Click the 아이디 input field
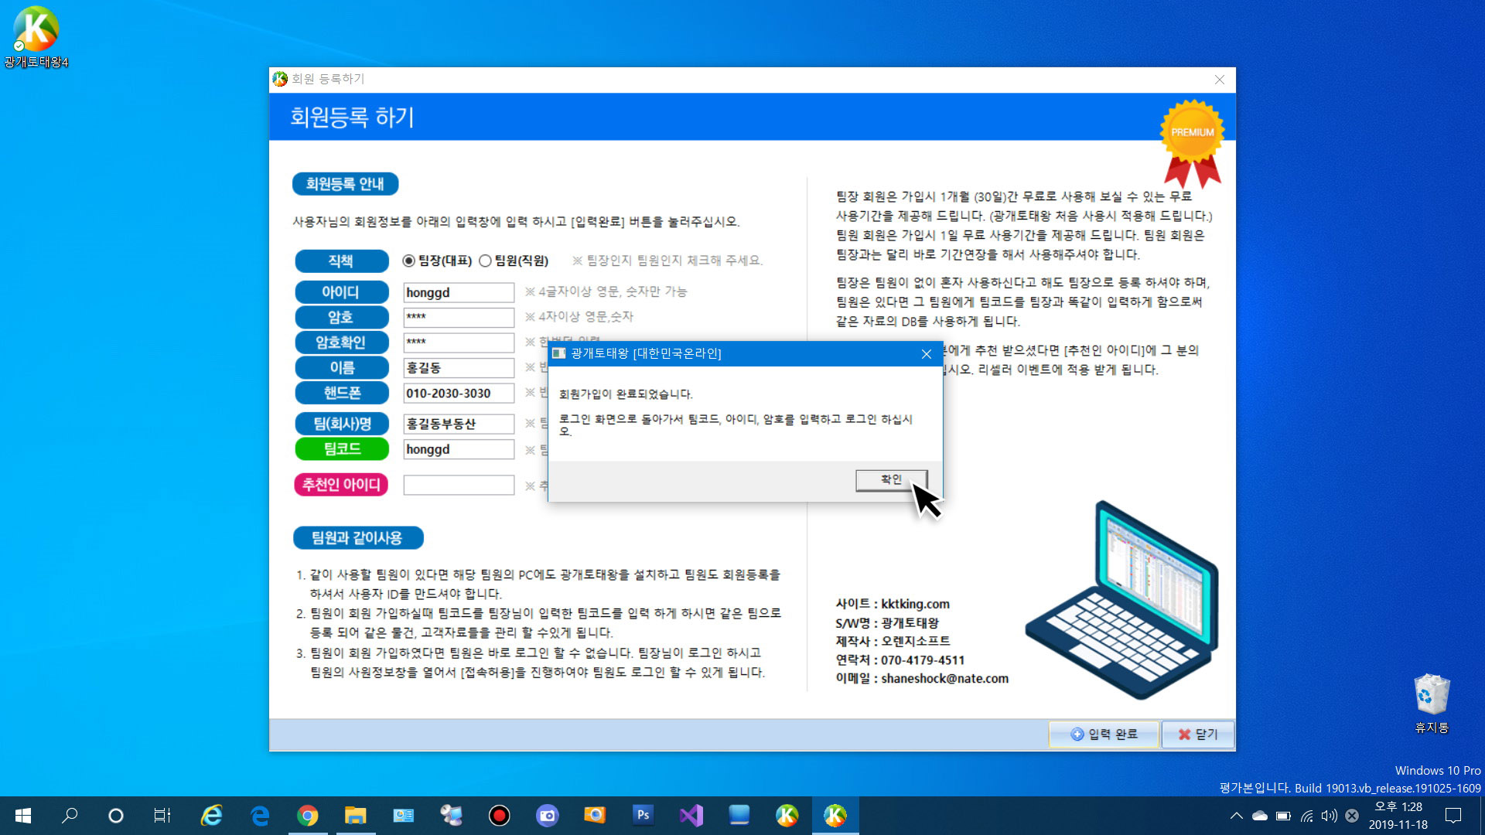 (x=458, y=293)
